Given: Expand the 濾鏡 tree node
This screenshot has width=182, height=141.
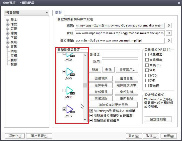Looking at the screenshot, I should pyautogui.click(x=7, y=33).
